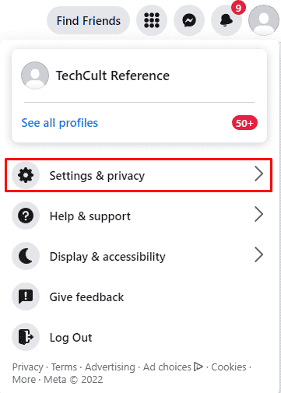Expand the Display & accessibility chevron
281x393 pixels.
click(x=258, y=255)
